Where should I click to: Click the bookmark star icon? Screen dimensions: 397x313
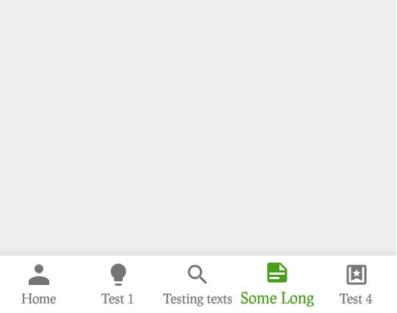click(x=357, y=275)
